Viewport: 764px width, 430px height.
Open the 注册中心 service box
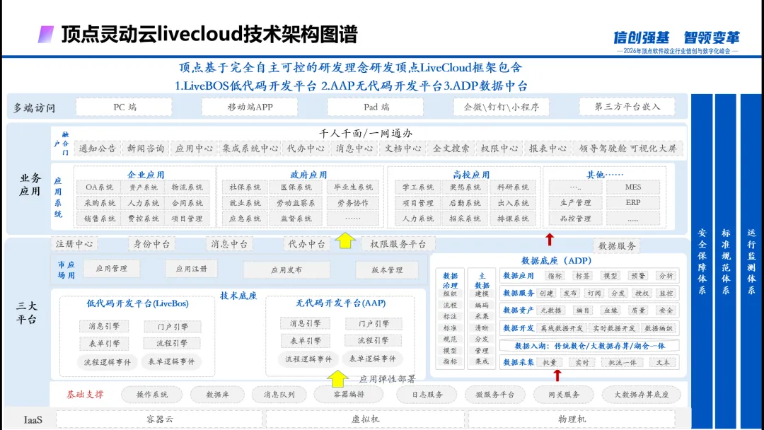75,244
